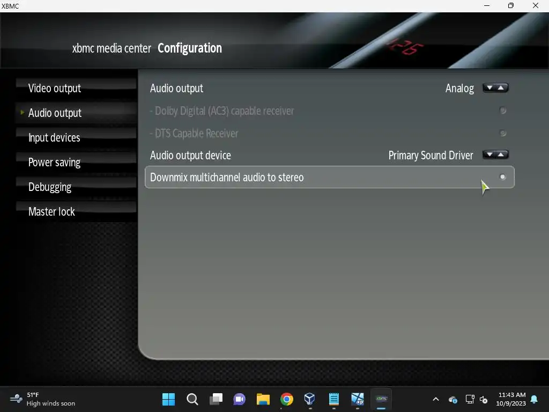Click the Primary Sound Driver value

point(431,155)
